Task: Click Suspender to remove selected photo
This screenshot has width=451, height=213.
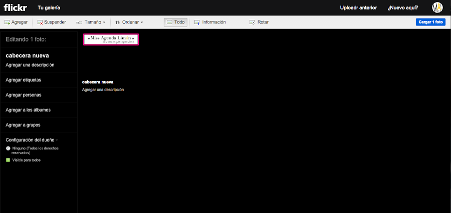Action: point(52,22)
